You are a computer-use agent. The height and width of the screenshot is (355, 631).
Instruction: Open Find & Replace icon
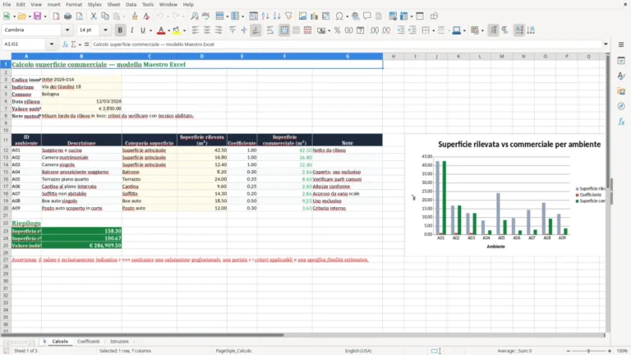(x=195, y=16)
